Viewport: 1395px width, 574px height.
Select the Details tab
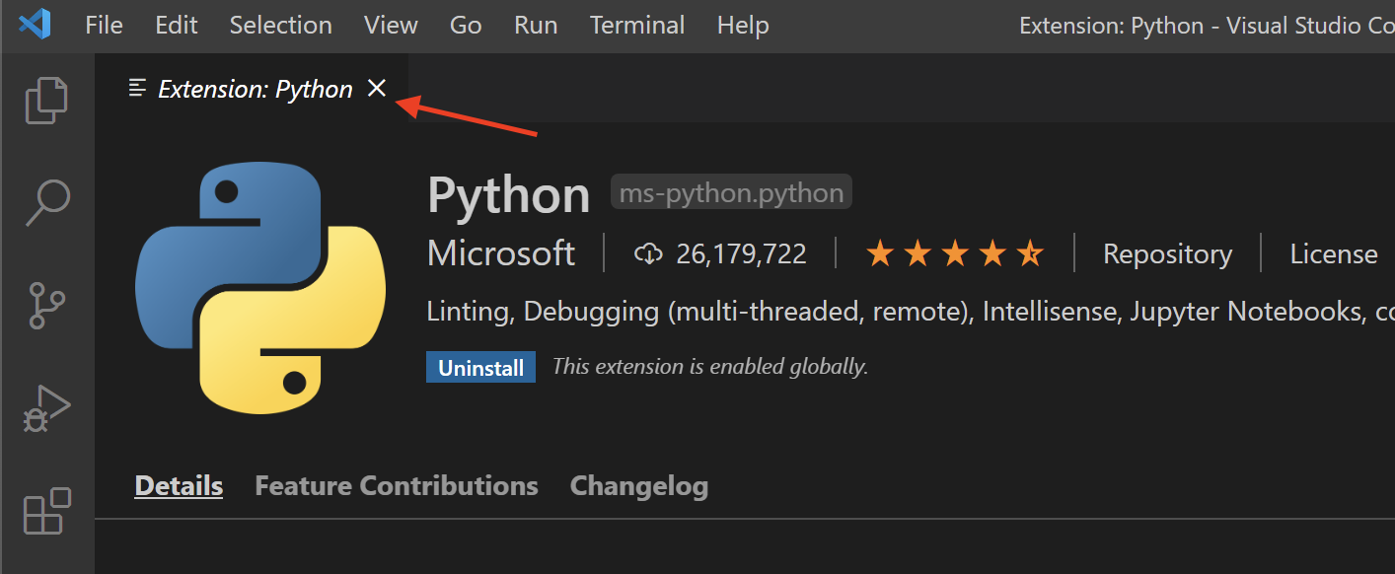point(178,485)
